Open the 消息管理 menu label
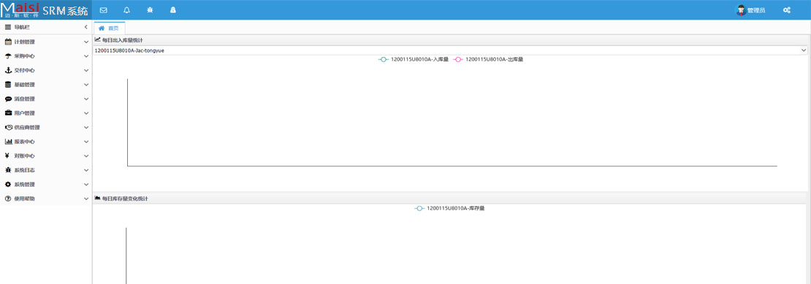This screenshot has width=811, height=284. point(24,99)
